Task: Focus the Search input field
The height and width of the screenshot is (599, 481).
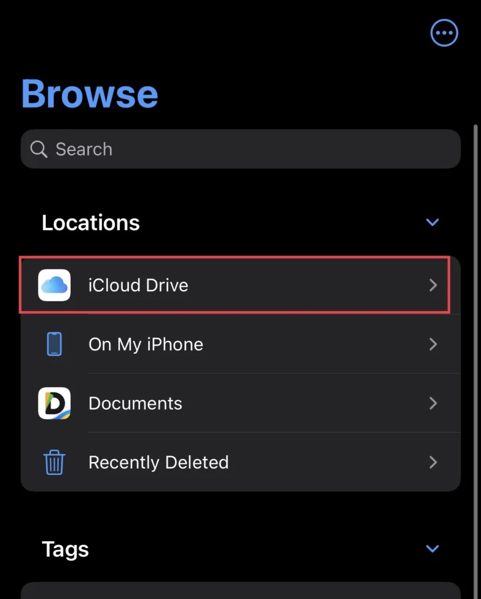Action: tap(240, 149)
